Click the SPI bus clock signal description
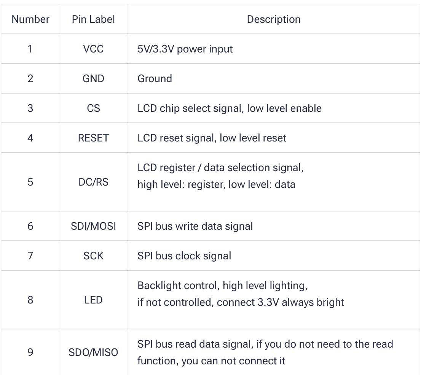The width and height of the screenshot is (421, 375). [184, 256]
